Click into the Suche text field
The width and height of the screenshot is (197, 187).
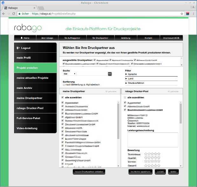[x=92, y=74]
